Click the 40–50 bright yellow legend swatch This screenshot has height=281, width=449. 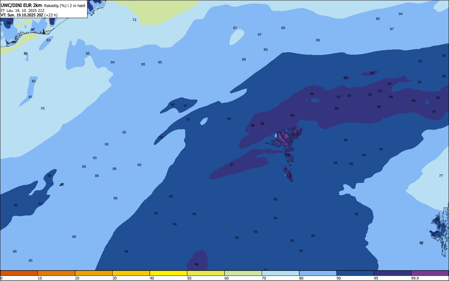[x=168, y=273]
